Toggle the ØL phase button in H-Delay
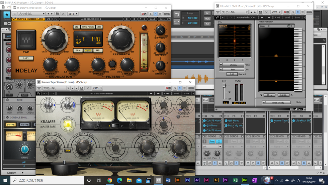The image size is (328, 185). click(77, 27)
